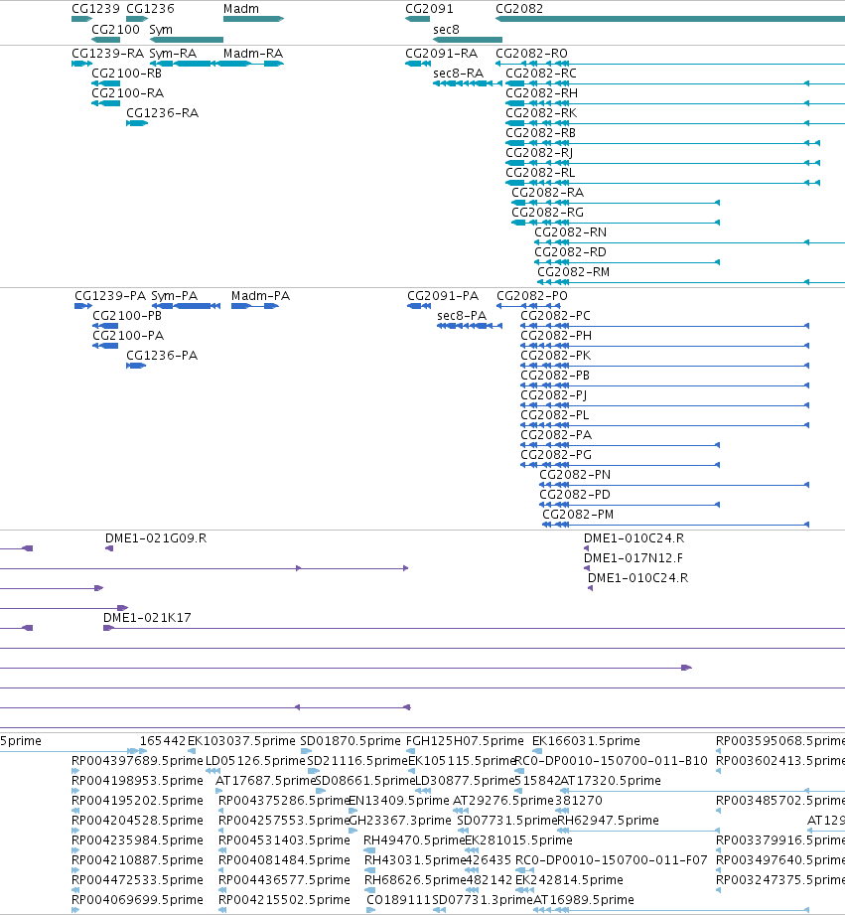Select transcript label CG2082-RH
This screenshot has height=915, width=845.
[x=542, y=92]
